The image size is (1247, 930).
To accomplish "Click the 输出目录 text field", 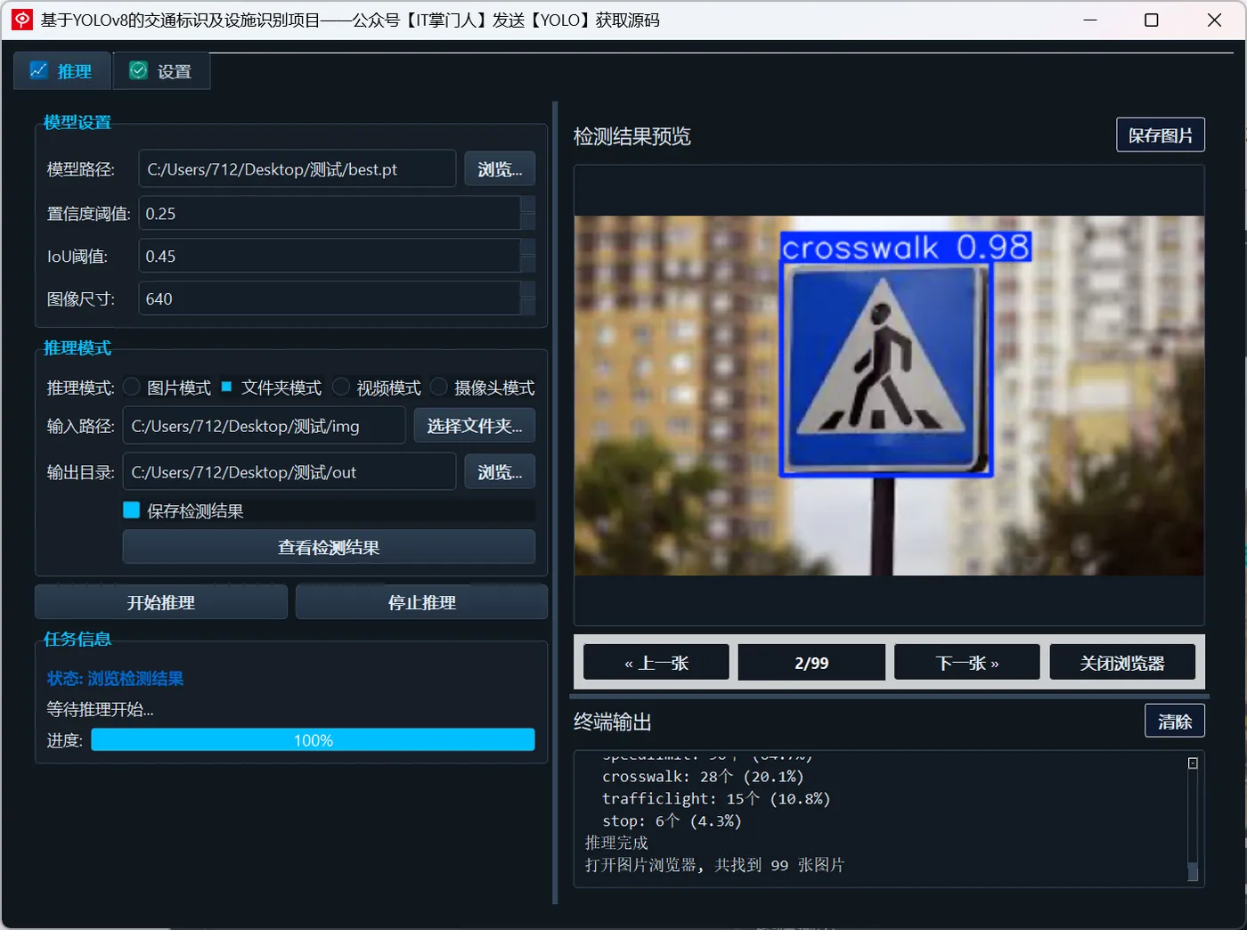I will click(x=289, y=472).
